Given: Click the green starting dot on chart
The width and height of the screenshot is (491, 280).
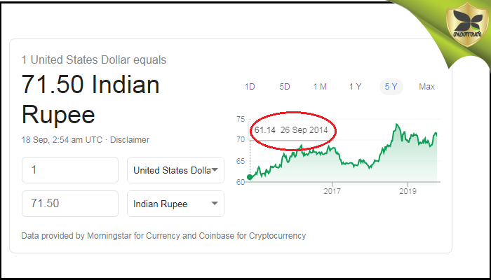Looking at the screenshot, I should pos(250,177).
